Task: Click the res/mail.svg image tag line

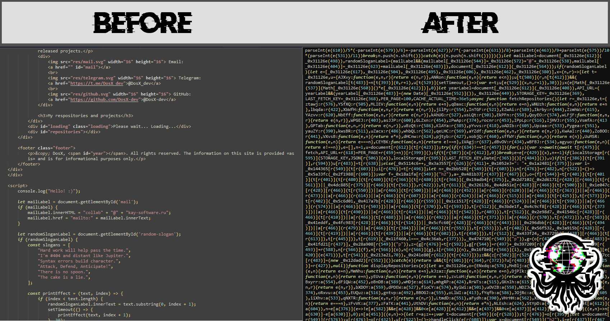Action: coord(116,62)
